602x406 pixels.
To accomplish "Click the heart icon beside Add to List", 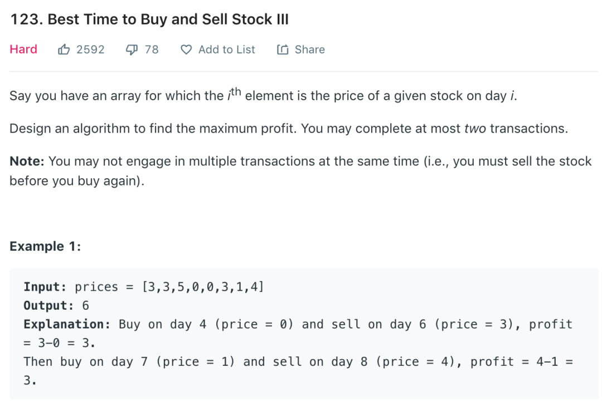I will 186,50.
